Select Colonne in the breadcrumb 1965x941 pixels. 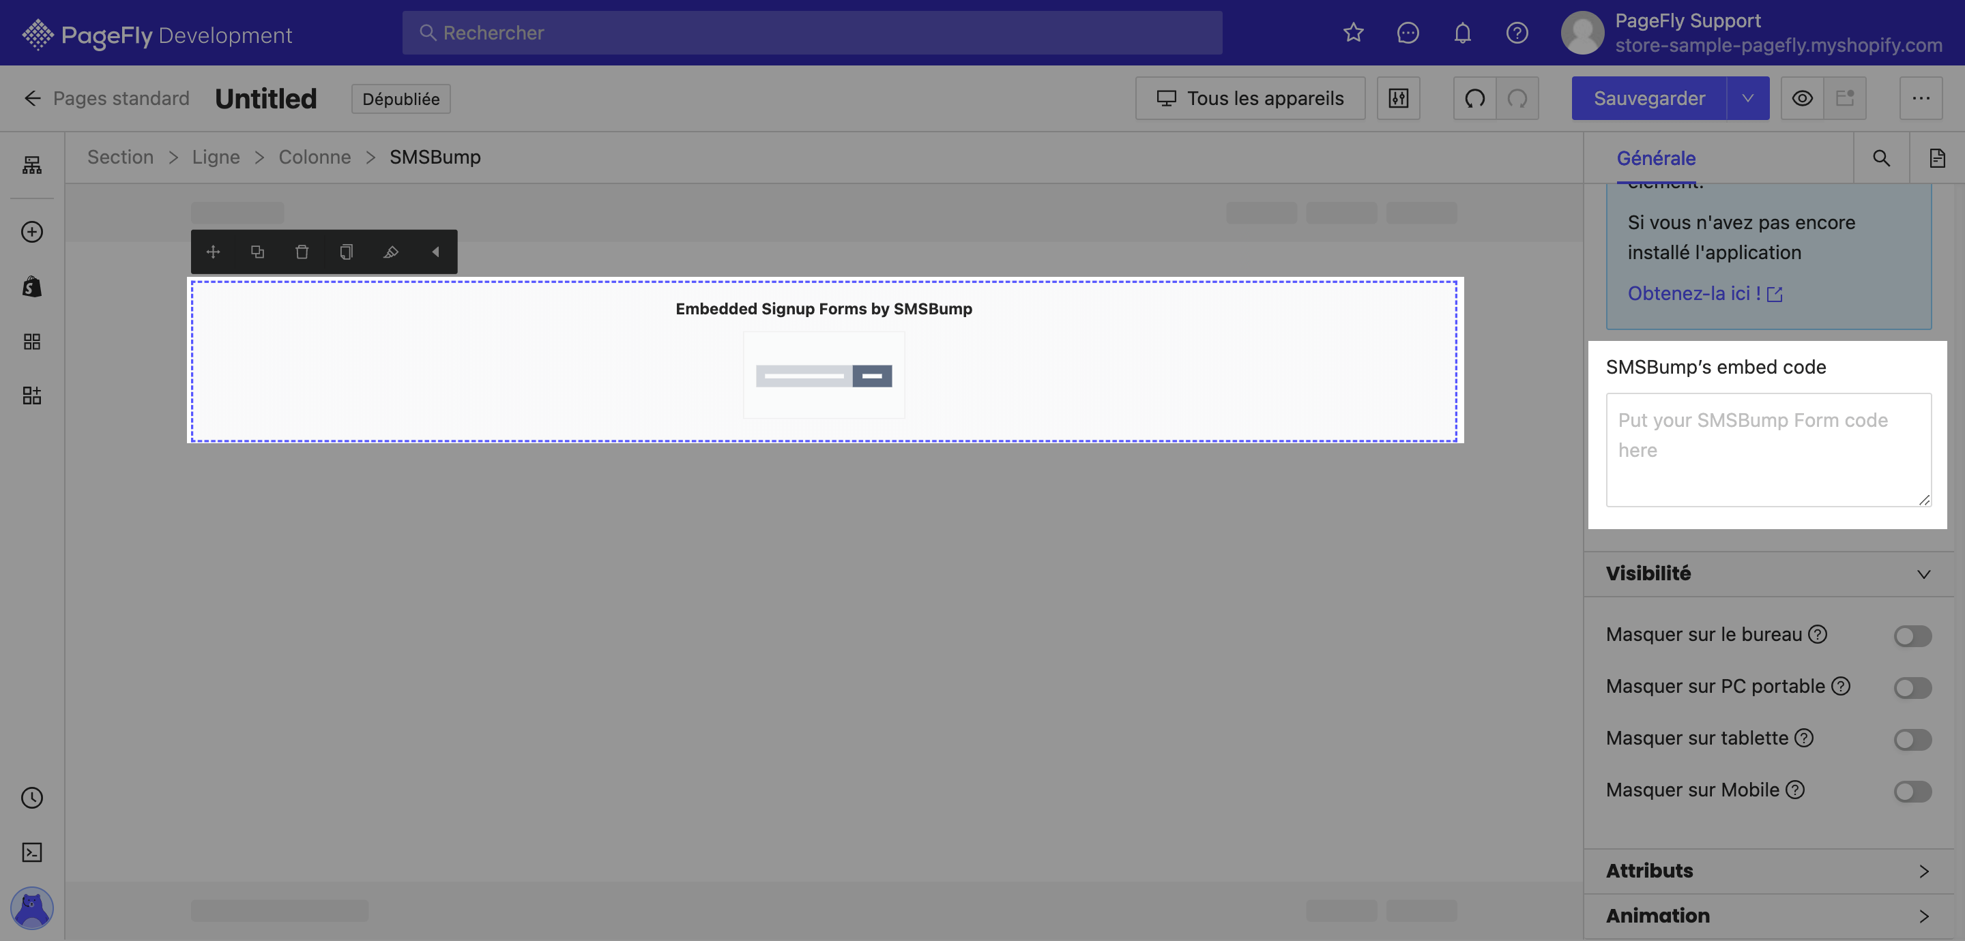(x=315, y=157)
